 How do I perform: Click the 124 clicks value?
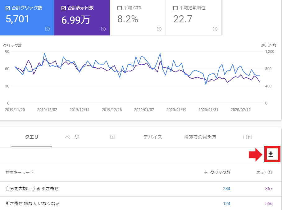click(x=227, y=203)
